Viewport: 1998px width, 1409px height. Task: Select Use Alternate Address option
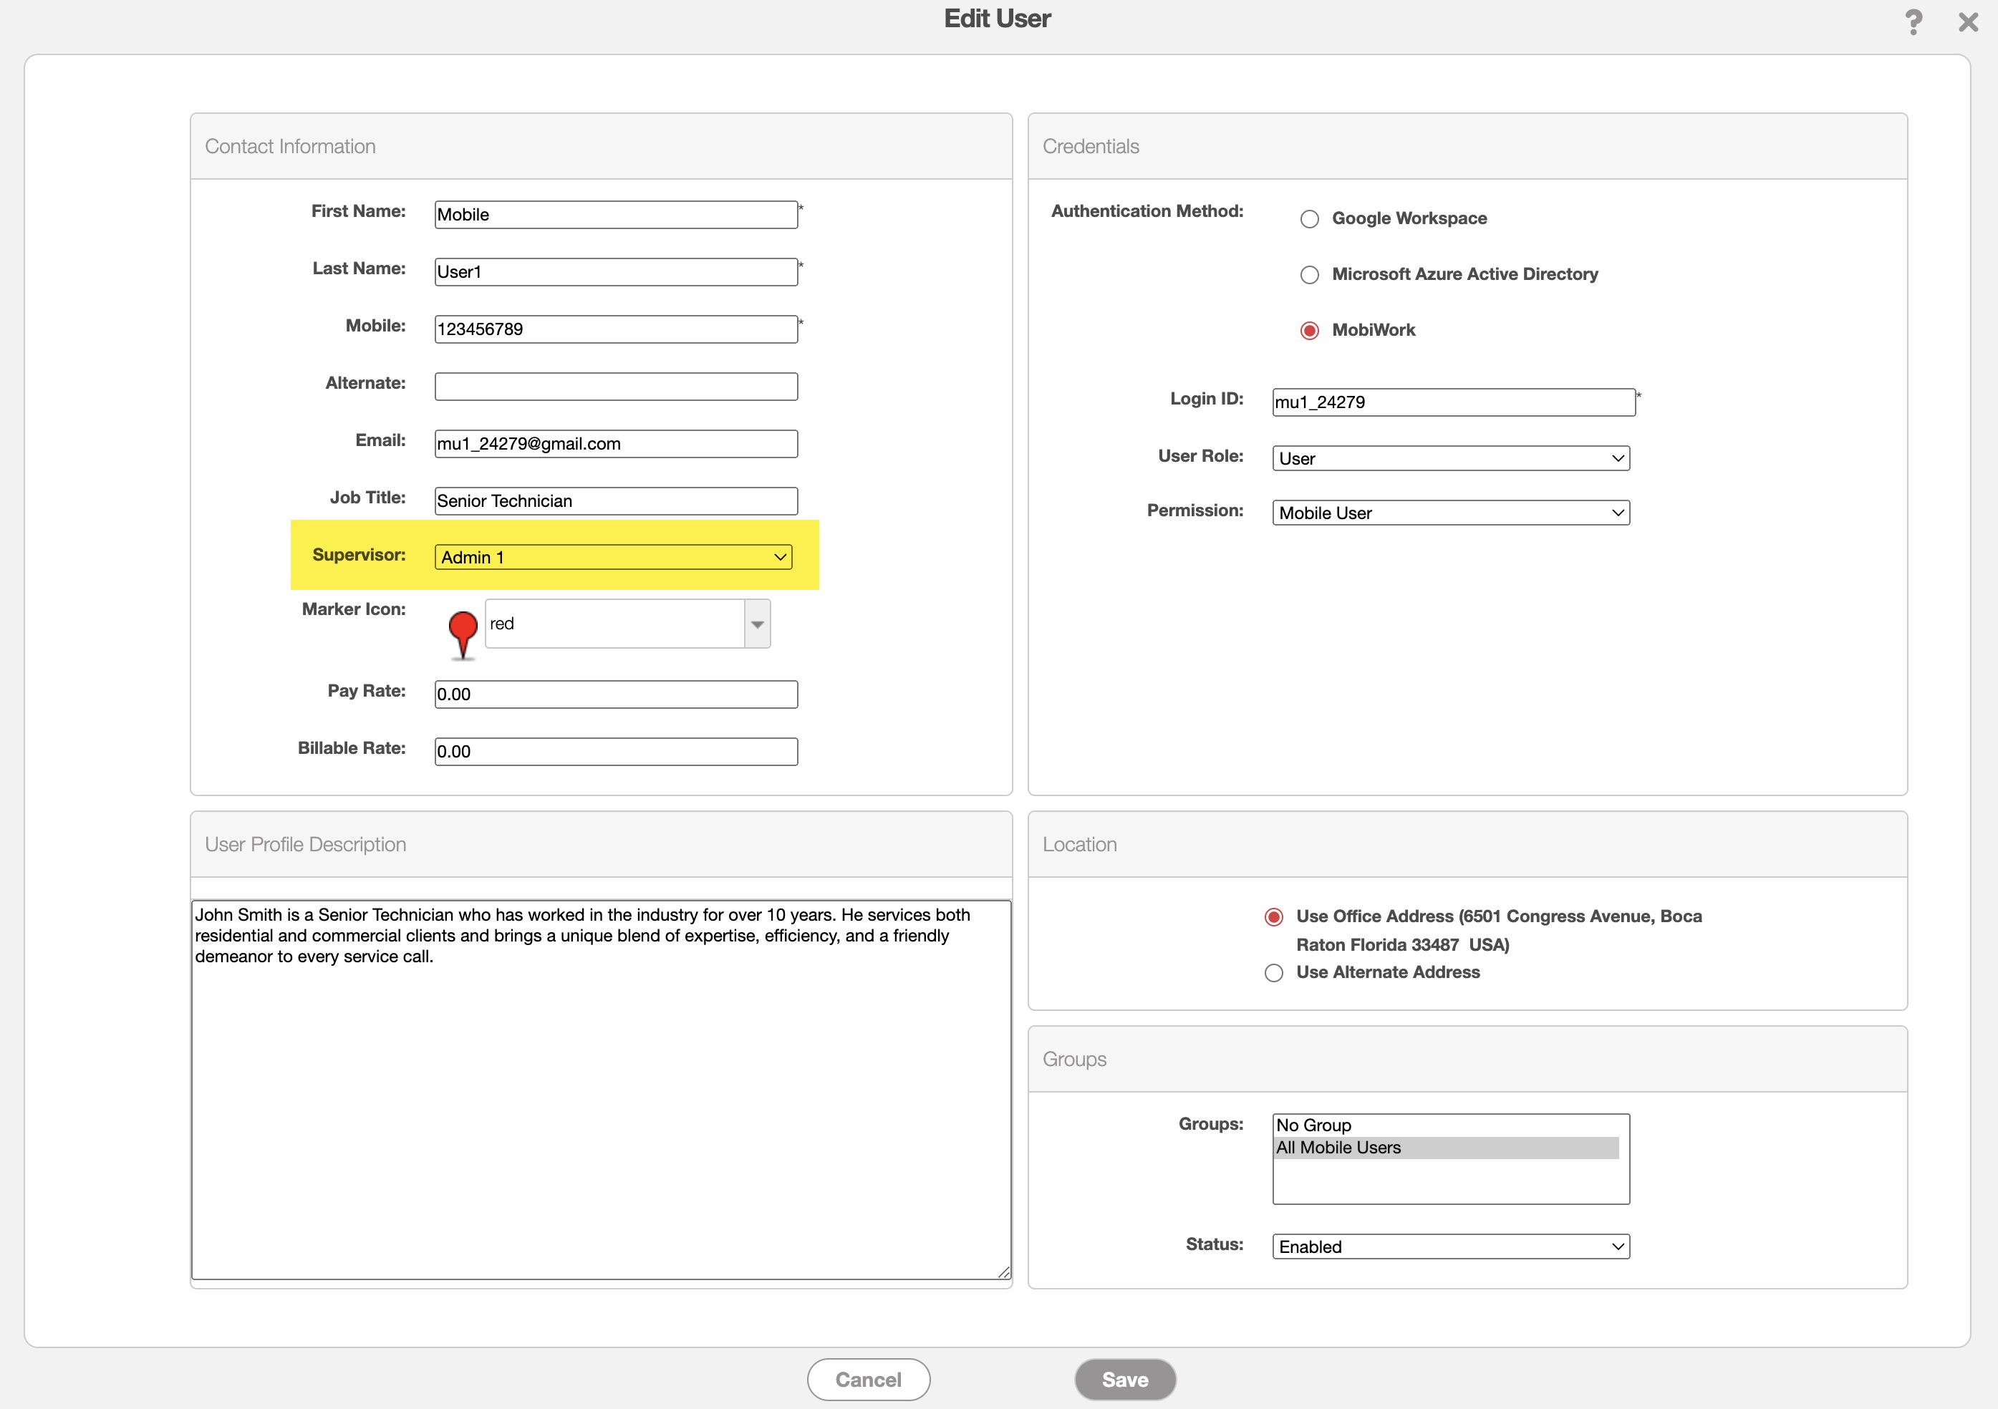pyautogui.click(x=1273, y=972)
